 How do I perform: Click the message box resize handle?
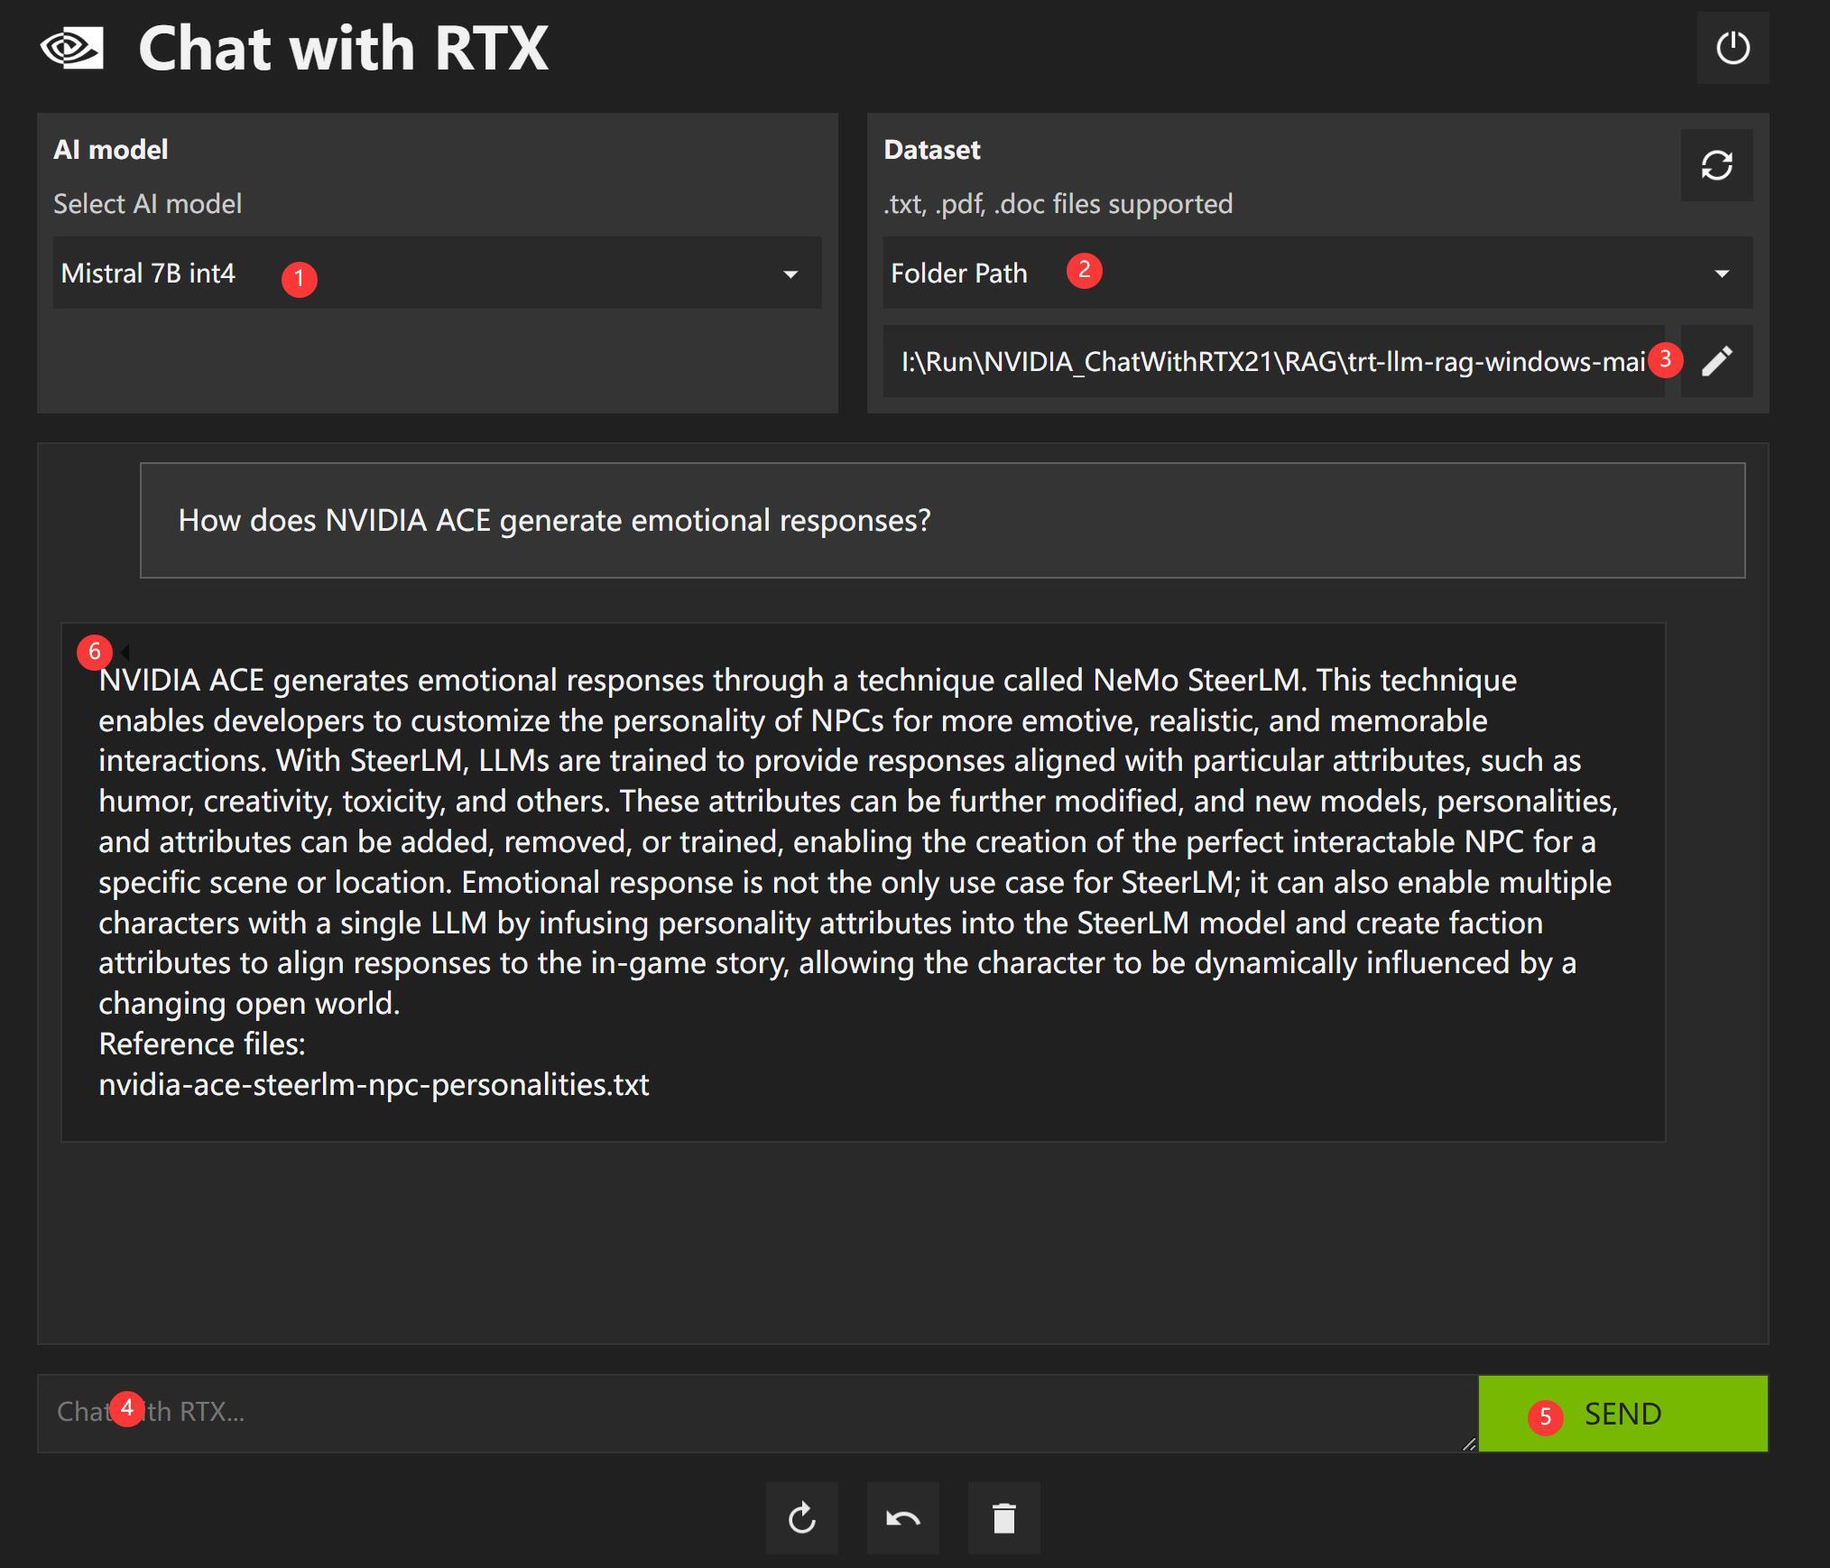coord(1468,1443)
